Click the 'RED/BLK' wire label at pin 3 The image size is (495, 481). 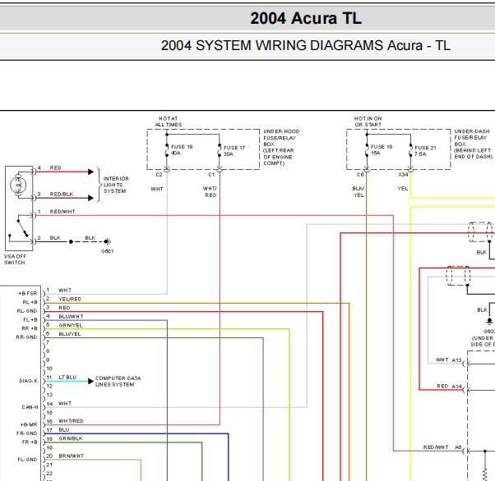(62, 195)
